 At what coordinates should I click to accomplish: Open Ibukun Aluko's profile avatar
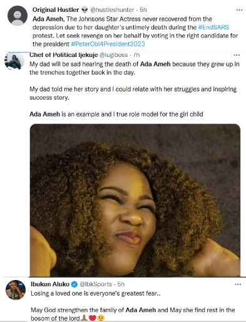tap(16, 290)
